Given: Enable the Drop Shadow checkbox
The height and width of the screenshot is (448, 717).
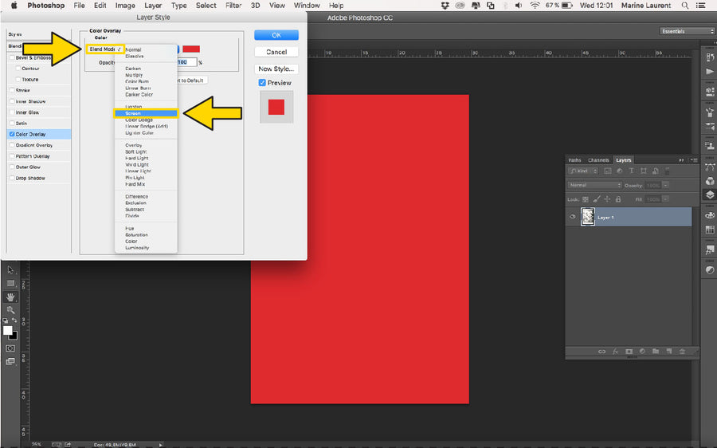Looking at the screenshot, I should (11, 178).
